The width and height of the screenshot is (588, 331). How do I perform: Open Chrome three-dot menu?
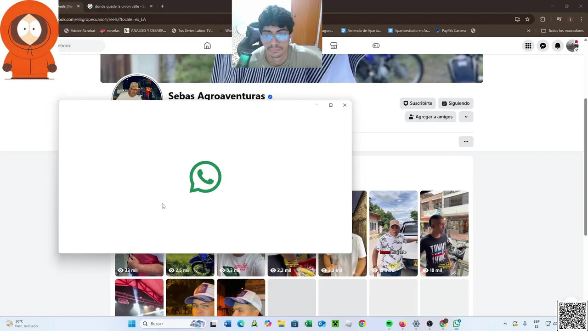coord(581,19)
